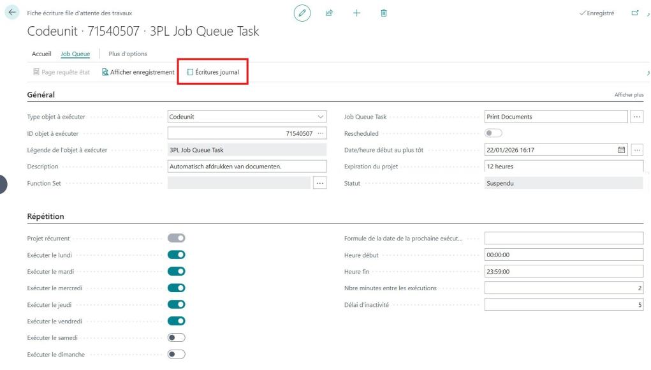Collapse the Répétition section header
651x370 pixels.
45,216
